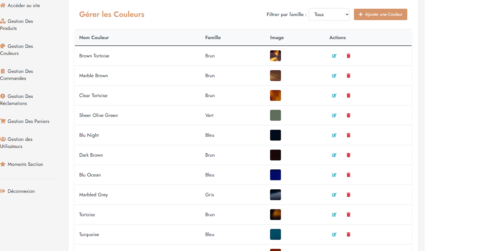477x251 pixels.
Task: Click the trash icon for Tortoise
Action: point(348,215)
